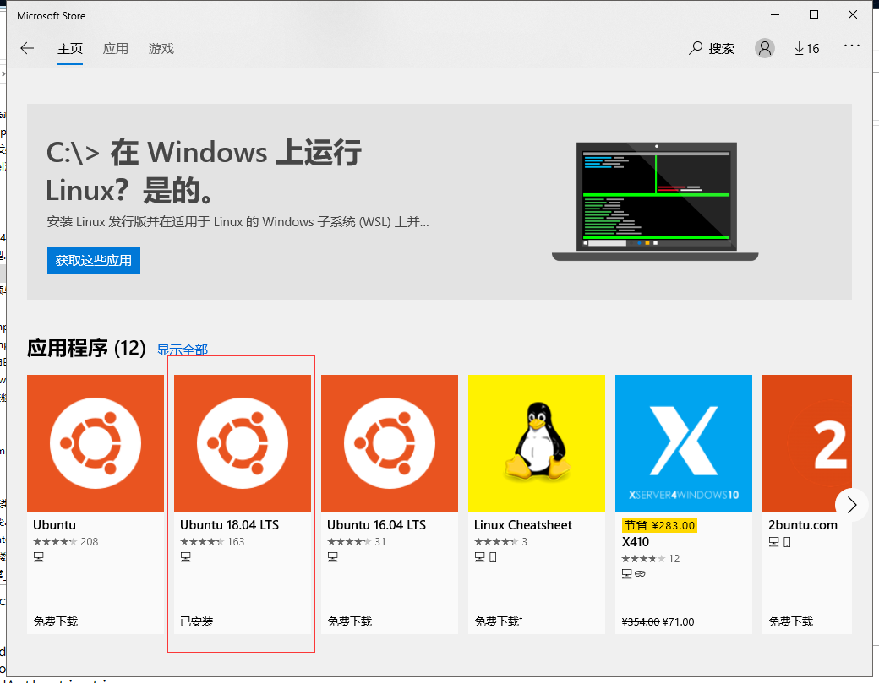
Task: Click the X410 star rating 12
Action: pos(650,559)
